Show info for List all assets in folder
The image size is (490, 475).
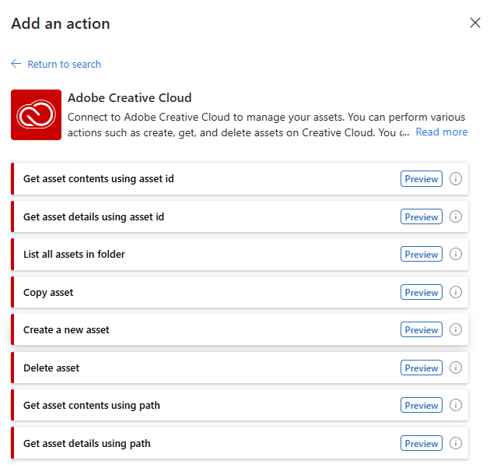pos(455,254)
